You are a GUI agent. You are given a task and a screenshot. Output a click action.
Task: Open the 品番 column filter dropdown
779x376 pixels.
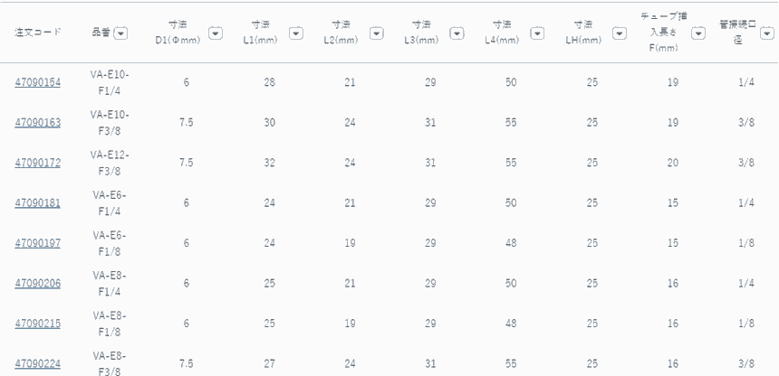click(x=121, y=33)
